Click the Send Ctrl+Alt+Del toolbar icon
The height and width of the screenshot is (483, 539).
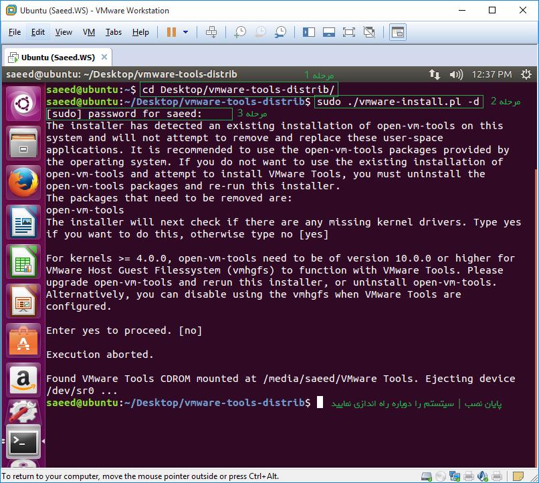(211, 32)
